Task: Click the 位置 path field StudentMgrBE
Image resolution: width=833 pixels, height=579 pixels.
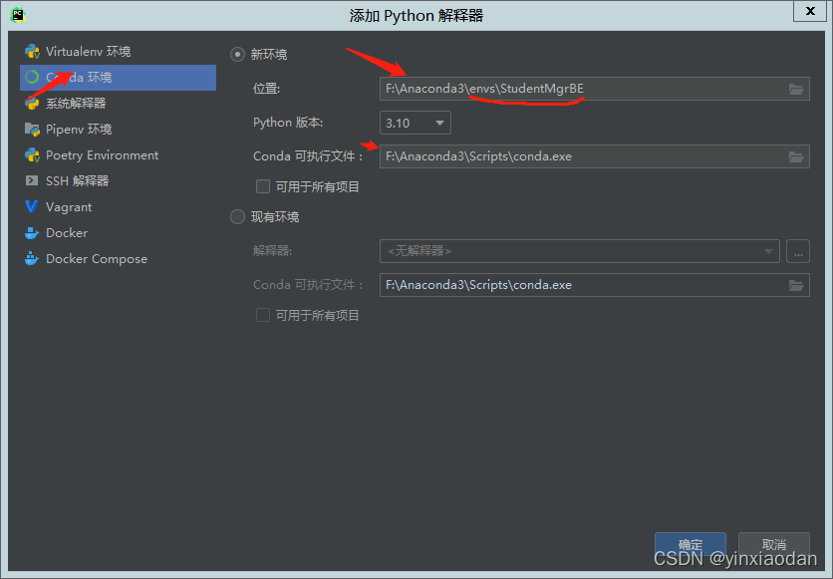Action: [594, 89]
